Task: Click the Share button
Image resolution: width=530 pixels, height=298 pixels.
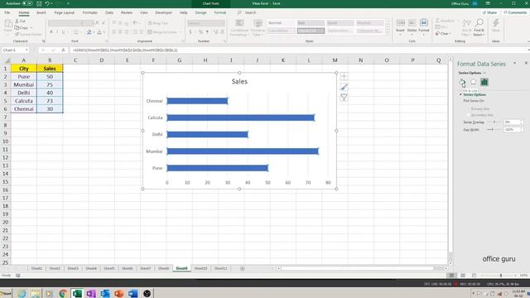Action: [489, 12]
